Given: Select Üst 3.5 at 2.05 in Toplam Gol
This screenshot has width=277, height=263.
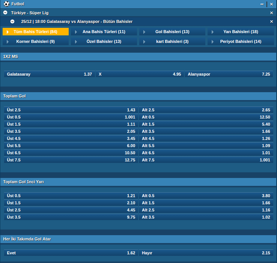Looking at the screenshot, I should click(71, 131).
